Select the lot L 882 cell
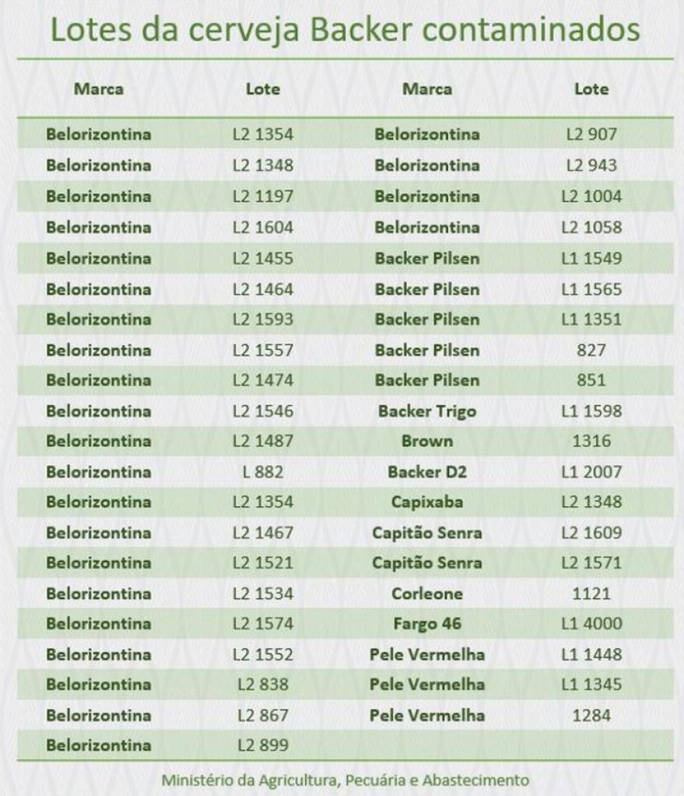This screenshot has height=796, width=684. click(263, 472)
